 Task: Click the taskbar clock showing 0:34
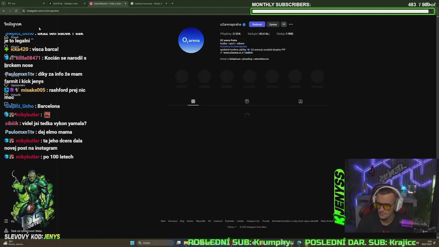coord(427,243)
